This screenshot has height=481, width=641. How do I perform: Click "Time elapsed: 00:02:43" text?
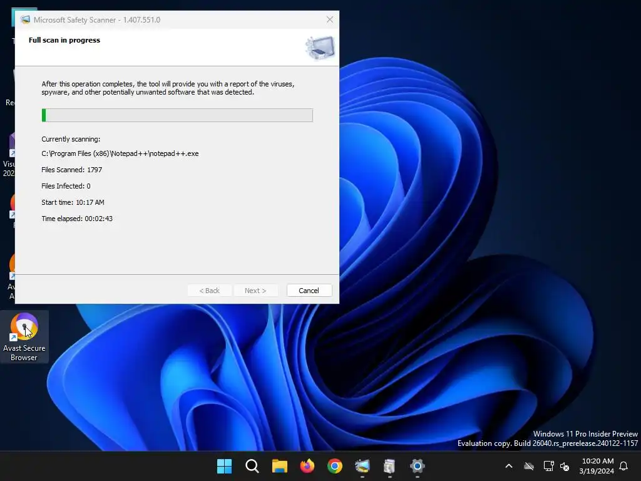tap(77, 219)
